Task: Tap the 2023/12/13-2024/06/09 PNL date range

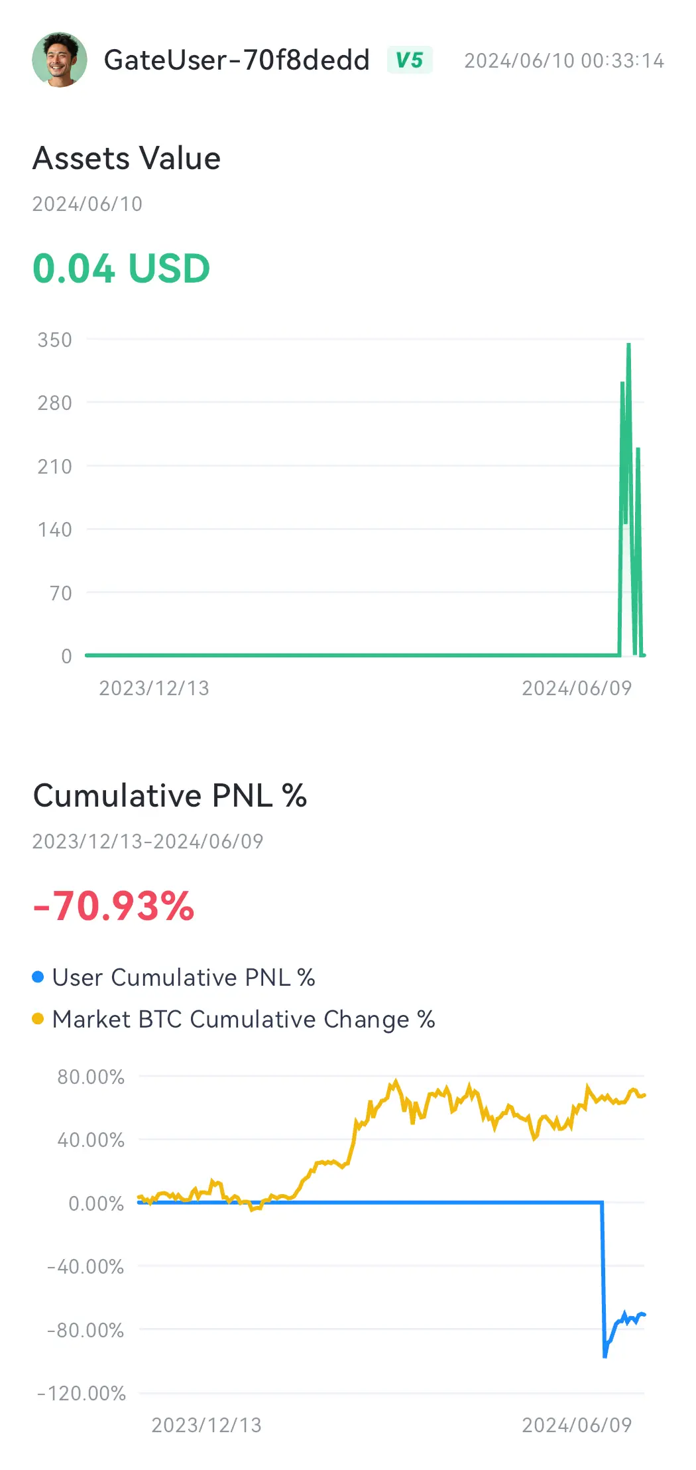Action: pyautogui.click(x=148, y=841)
